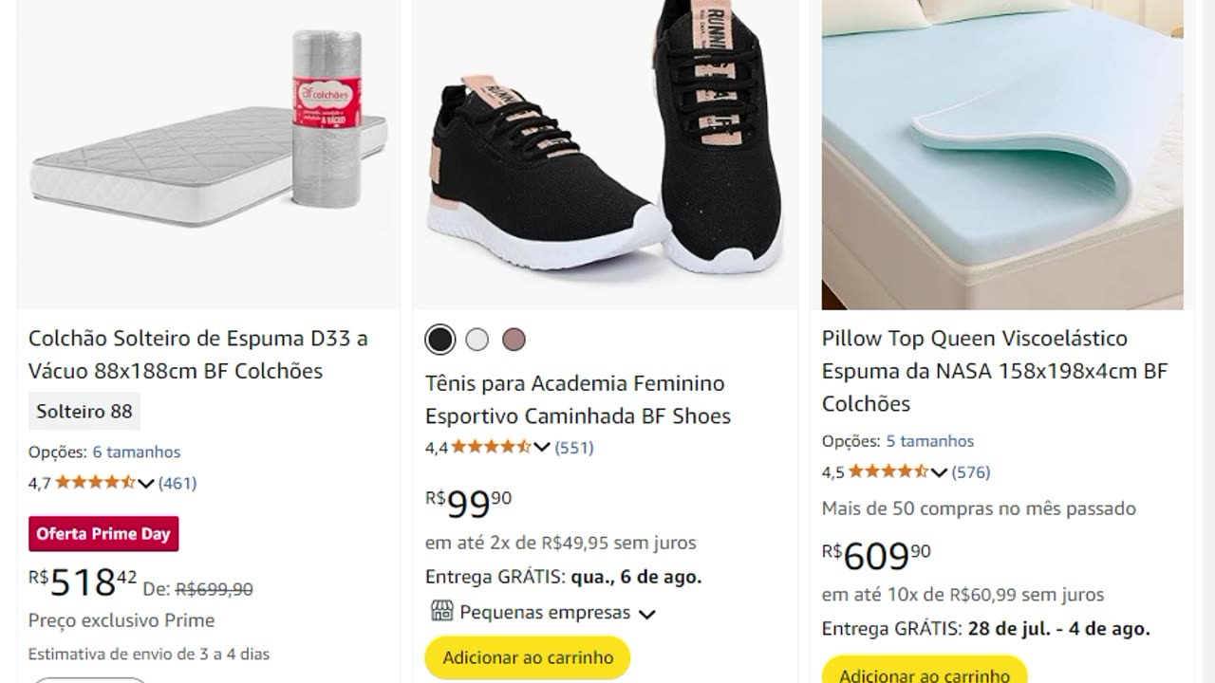
Task: Pick the rose color swatch for sneakers
Action: pyautogui.click(x=514, y=340)
